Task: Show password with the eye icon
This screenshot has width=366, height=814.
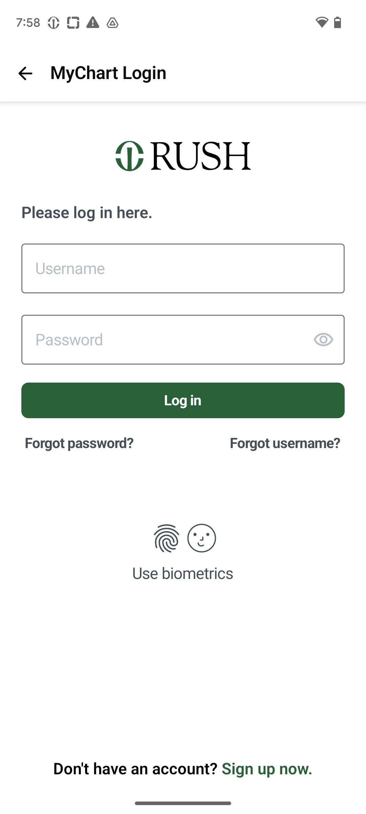Action: (x=323, y=340)
